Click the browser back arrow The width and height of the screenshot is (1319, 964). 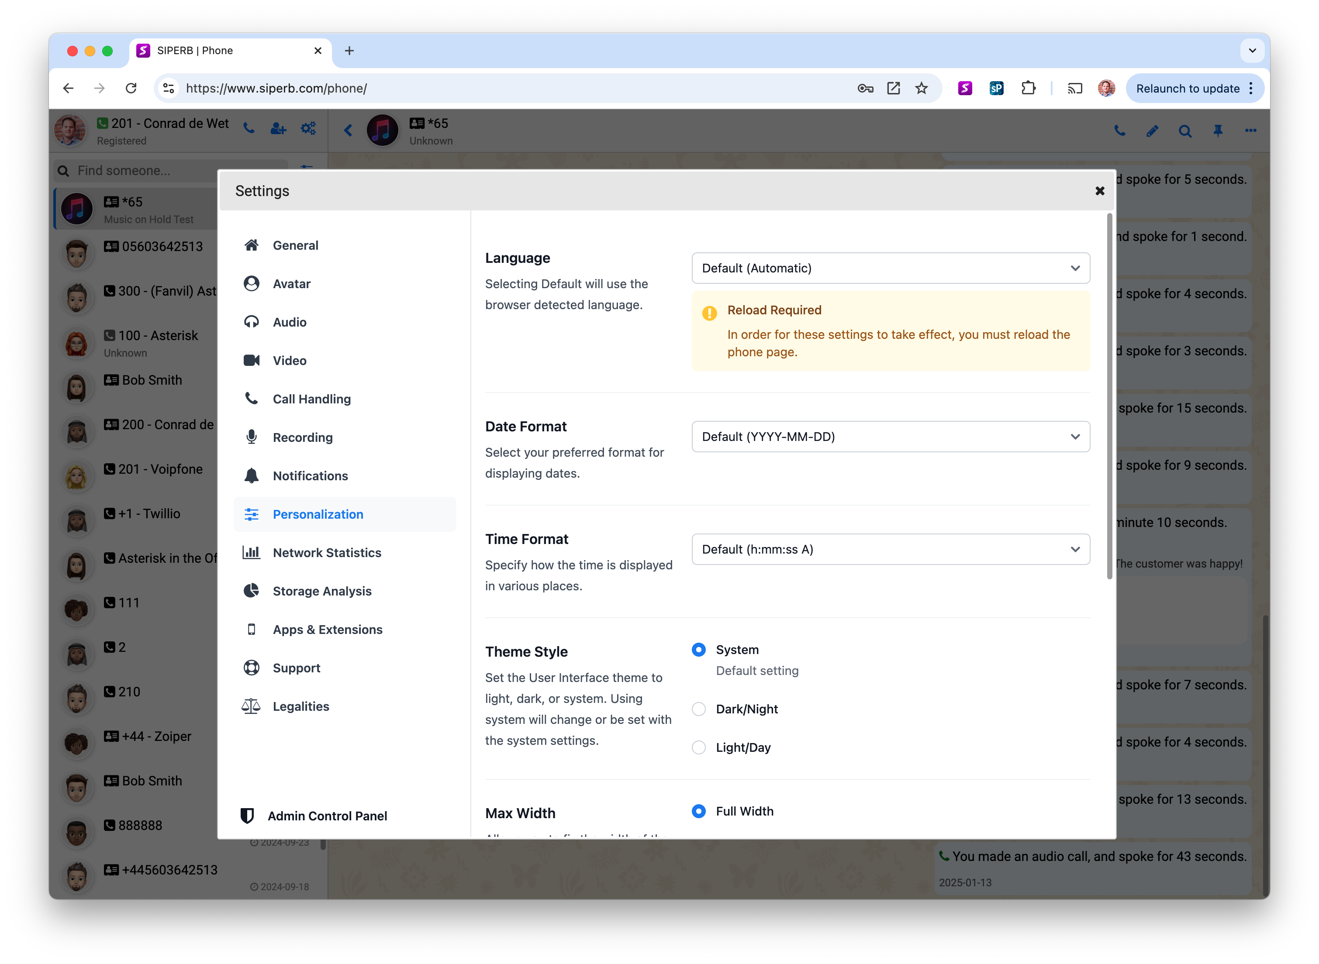click(68, 88)
